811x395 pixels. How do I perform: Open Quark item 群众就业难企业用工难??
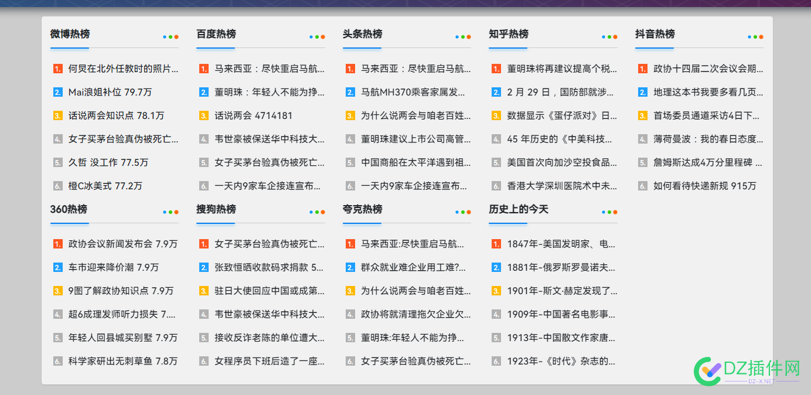pos(414,267)
